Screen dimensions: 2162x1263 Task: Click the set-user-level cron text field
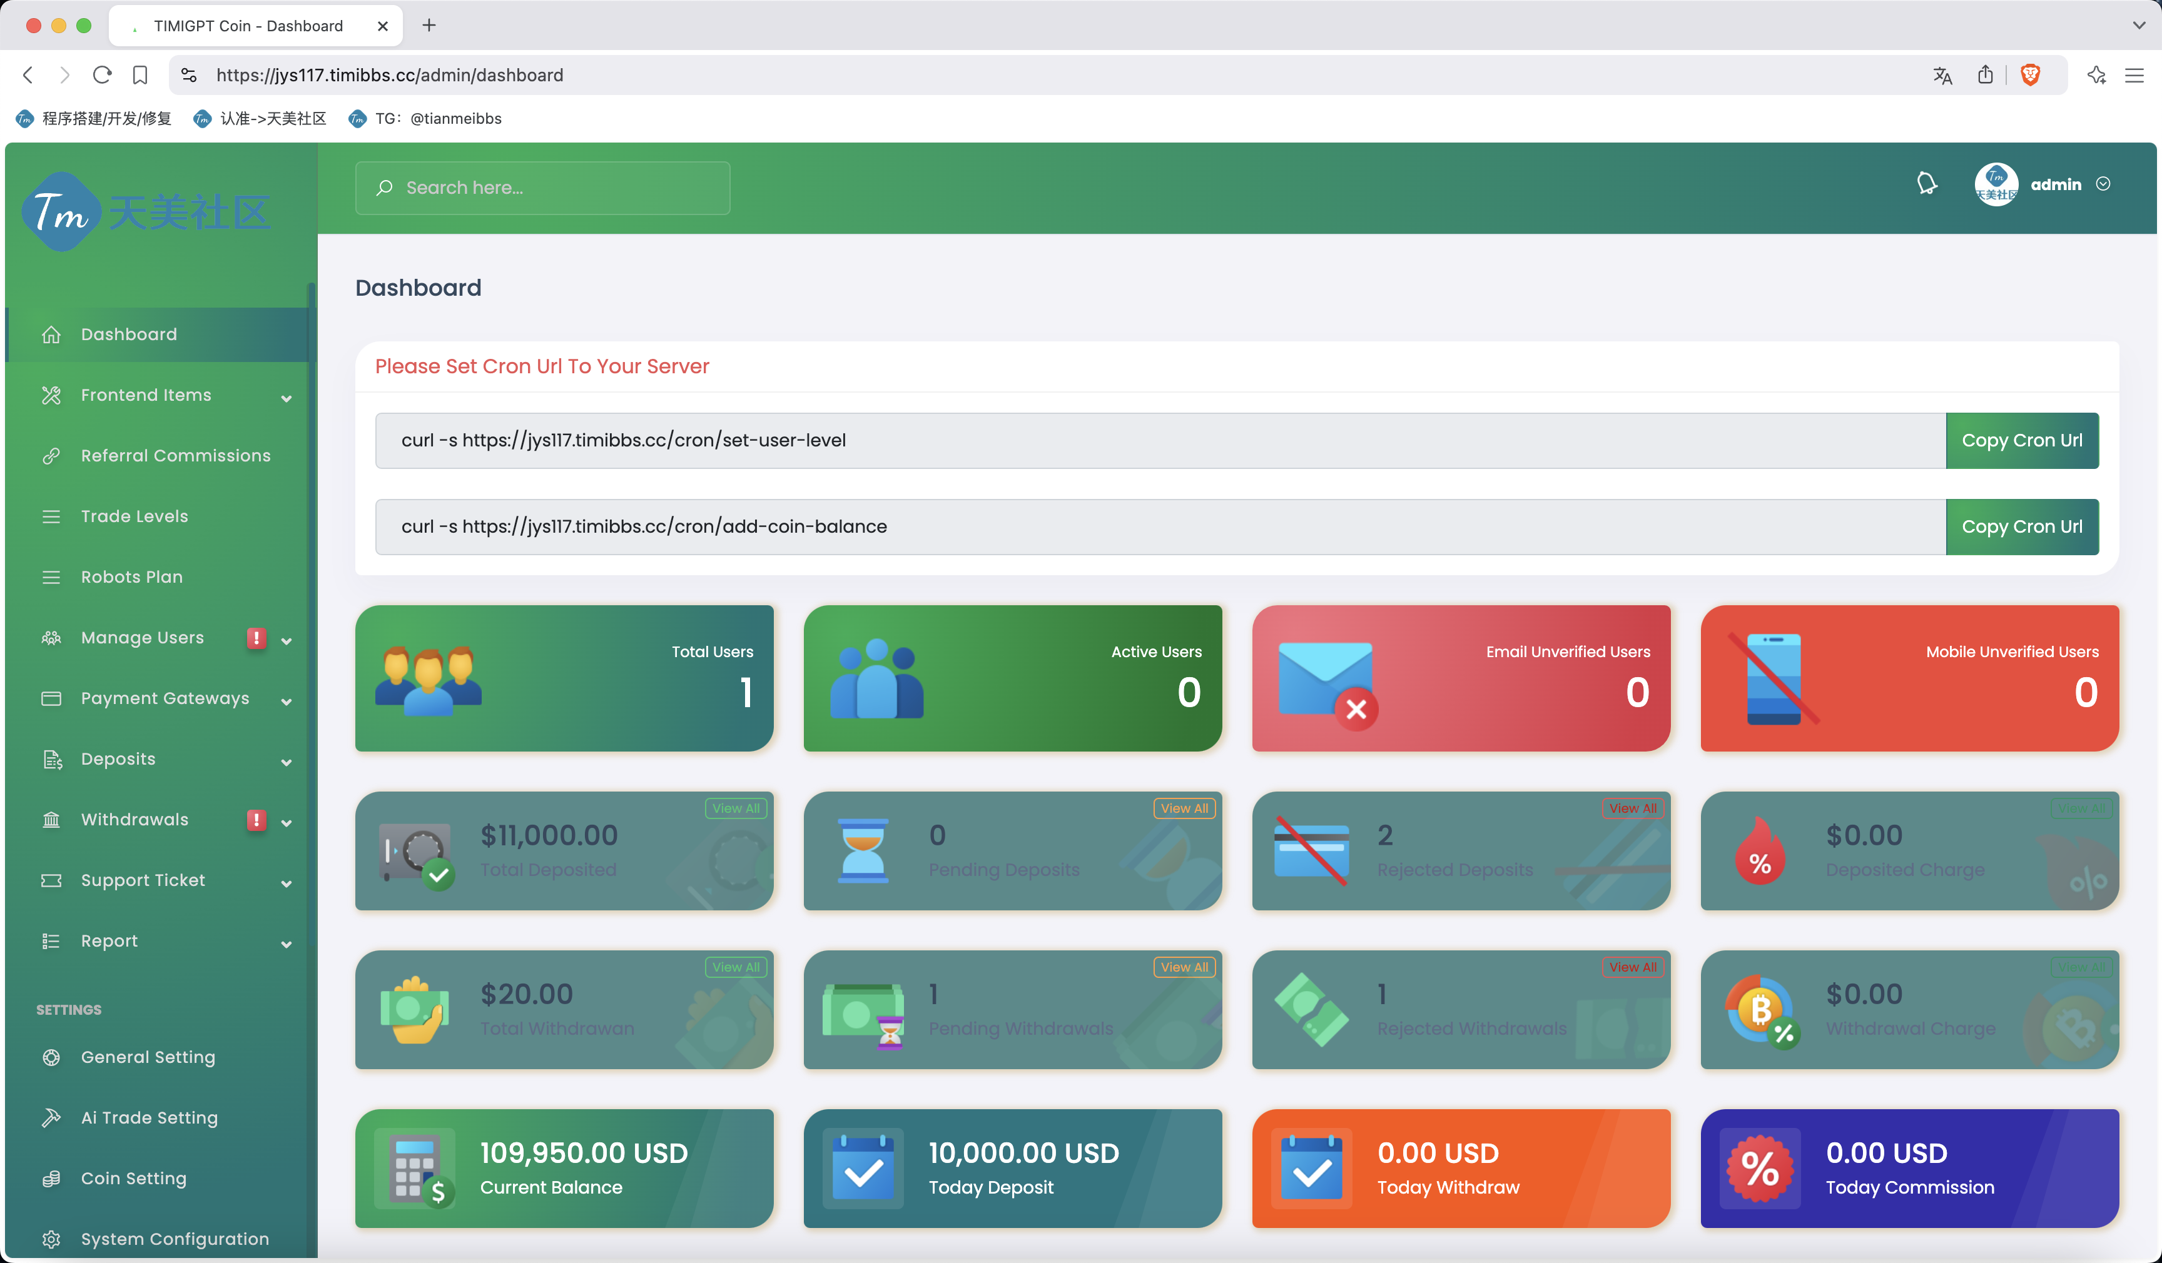tap(1160, 441)
